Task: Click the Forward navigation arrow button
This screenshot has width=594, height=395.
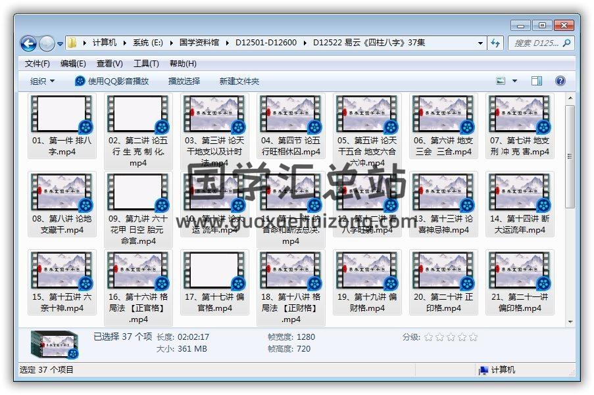Action: coord(47,43)
